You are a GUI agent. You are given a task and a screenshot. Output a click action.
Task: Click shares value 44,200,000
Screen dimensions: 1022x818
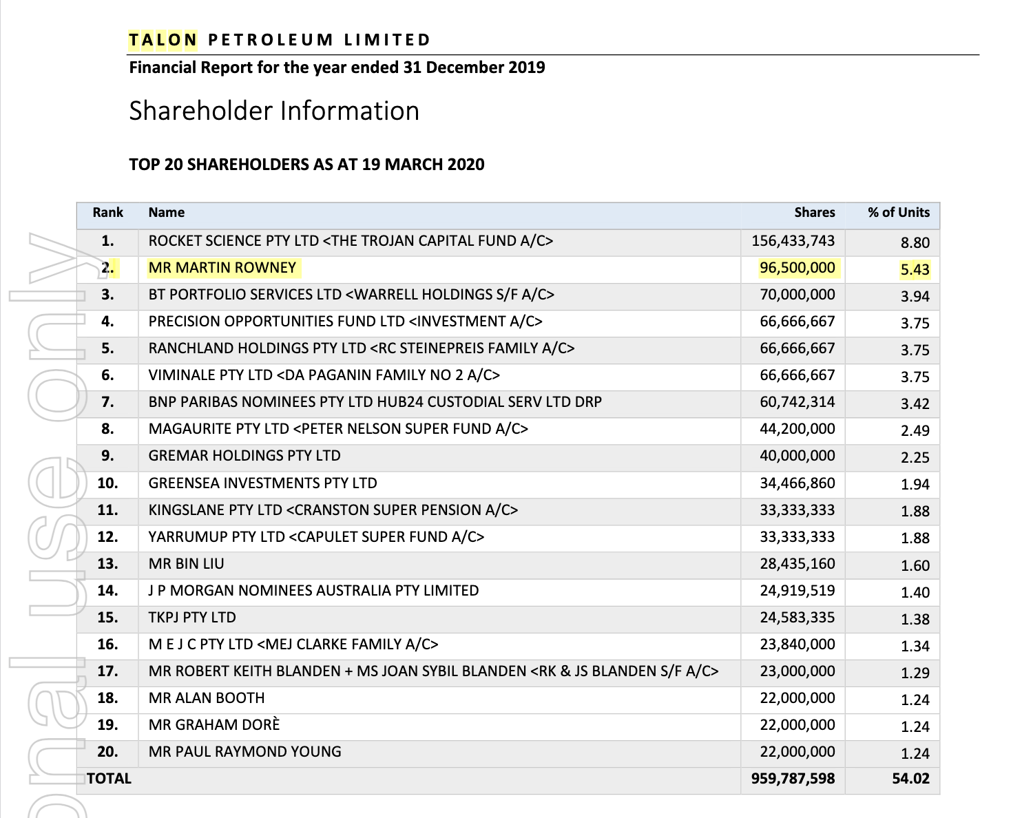click(797, 429)
